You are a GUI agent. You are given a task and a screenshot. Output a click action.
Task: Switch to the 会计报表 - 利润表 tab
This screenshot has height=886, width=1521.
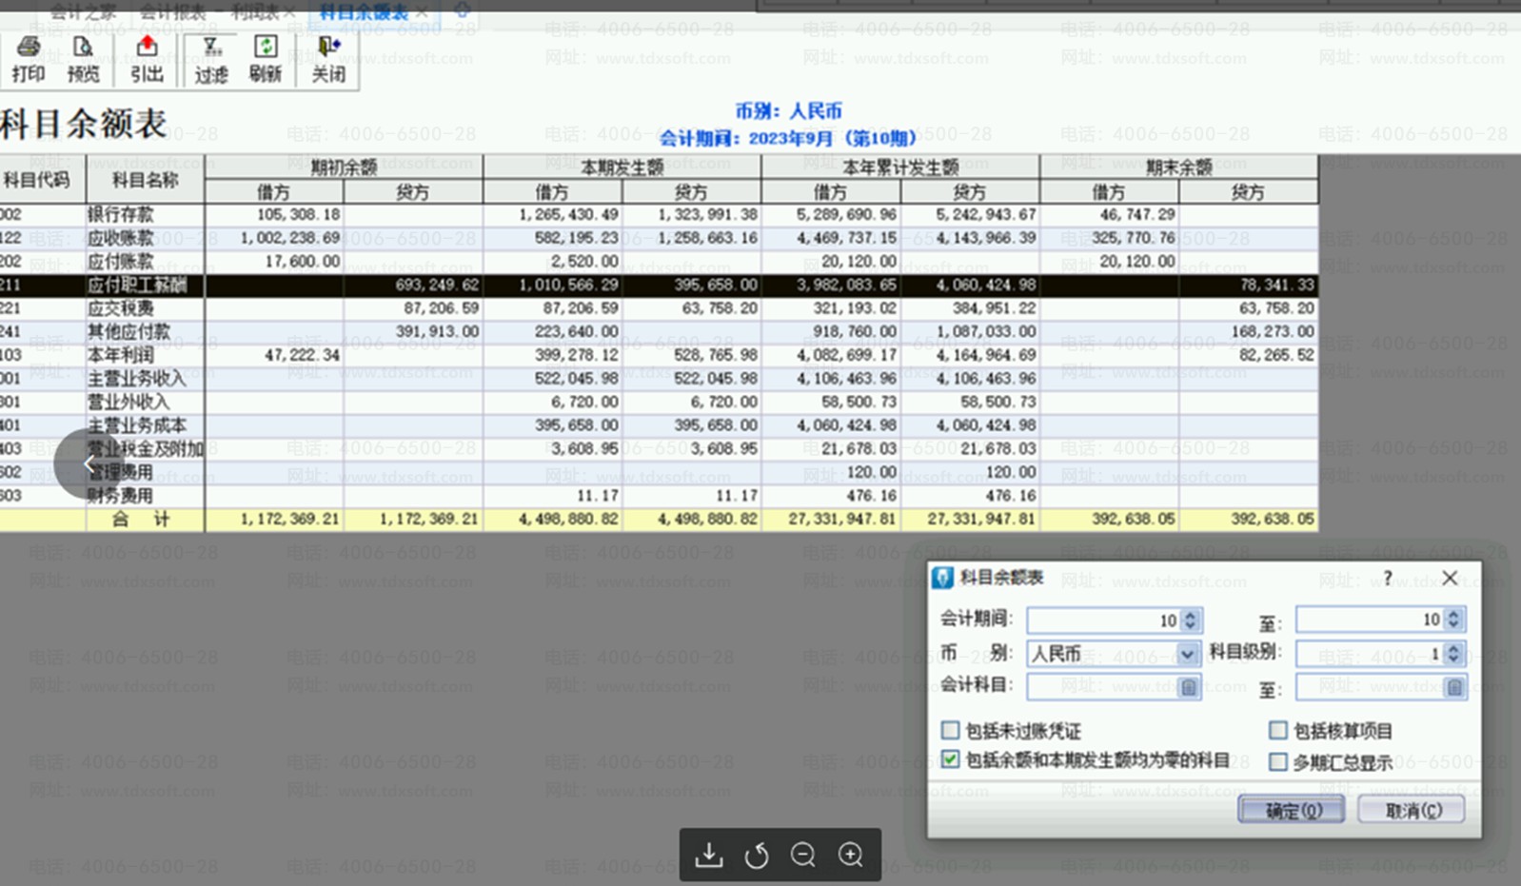tap(209, 12)
